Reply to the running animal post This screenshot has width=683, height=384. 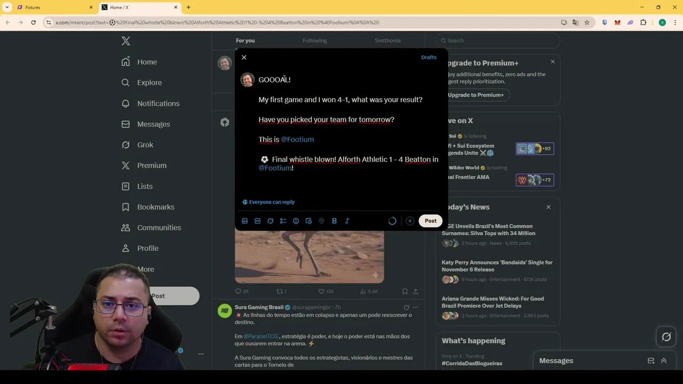click(x=242, y=292)
